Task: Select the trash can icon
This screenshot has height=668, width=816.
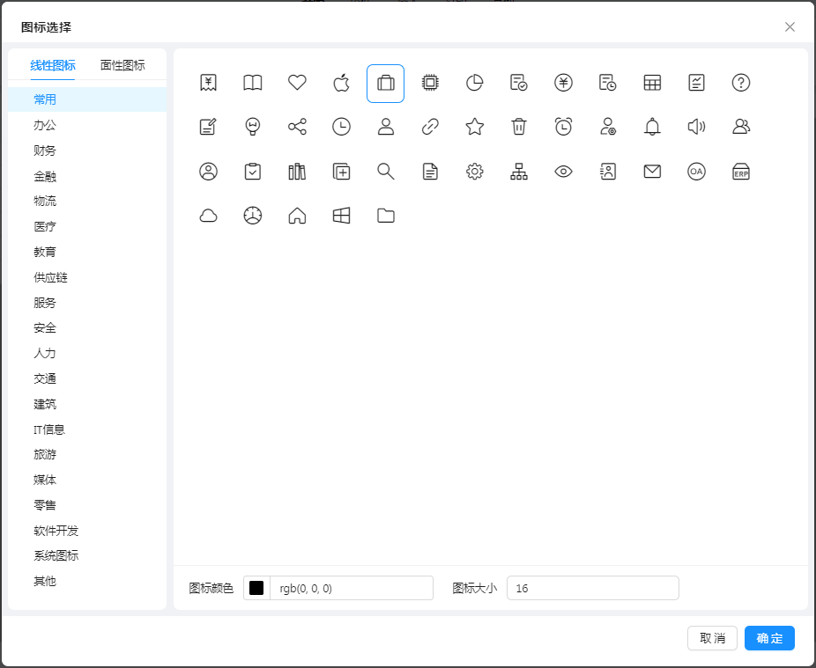Action: (x=519, y=127)
